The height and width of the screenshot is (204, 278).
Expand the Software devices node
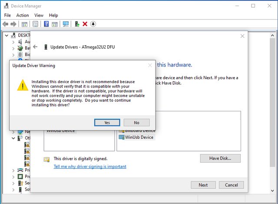pyautogui.click(x=13, y=190)
